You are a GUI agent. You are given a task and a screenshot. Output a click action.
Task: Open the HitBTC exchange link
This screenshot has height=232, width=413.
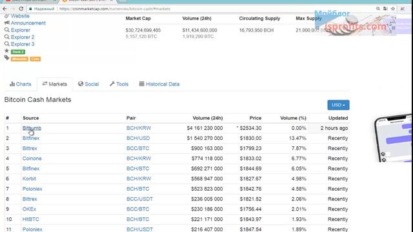point(30,219)
